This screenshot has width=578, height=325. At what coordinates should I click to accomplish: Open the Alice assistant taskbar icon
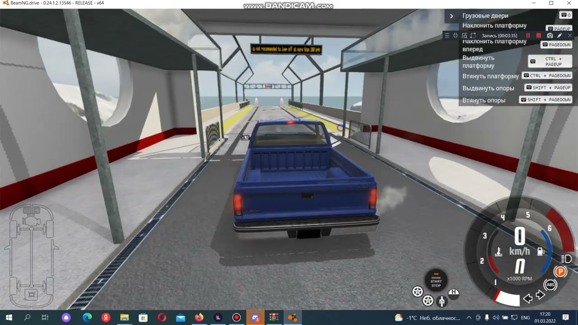tap(66, 317)
